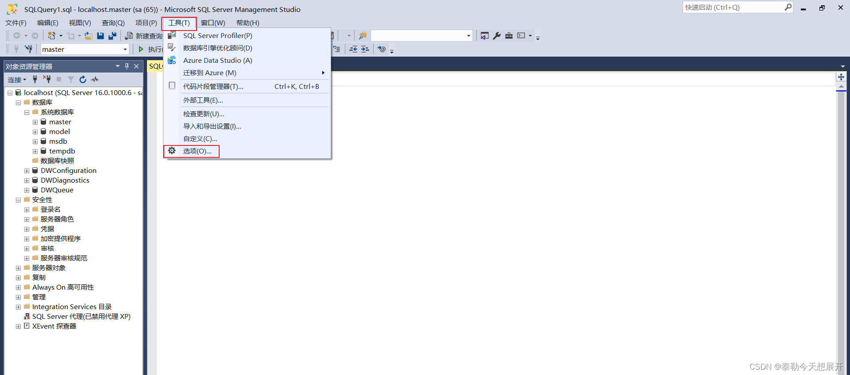Expand the XEvent 探查器 node
850x375 pixels.
[18, 326]
